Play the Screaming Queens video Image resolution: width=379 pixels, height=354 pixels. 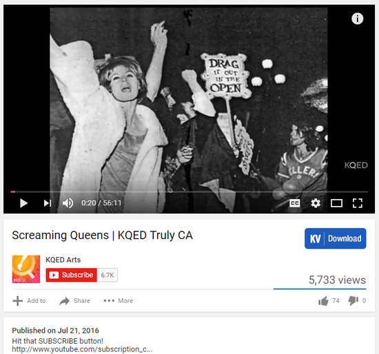23,203
